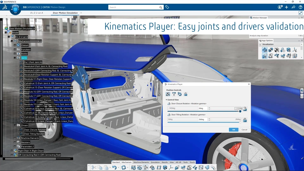The width and height of the screenshot is (304, 171).
Task: Select Fix.1 (Fork Joint A) in tree
Action: (x=33, y=62)
